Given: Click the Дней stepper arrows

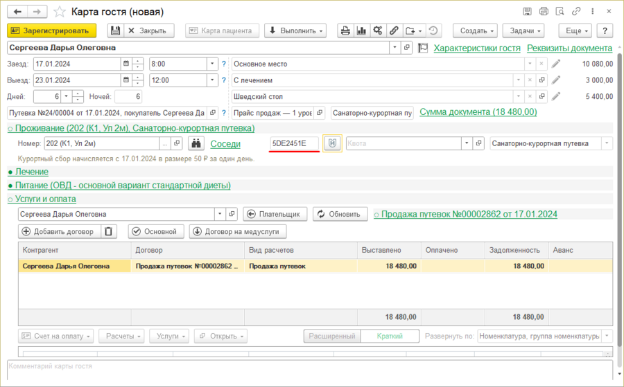Looking at the screenshot, I should coord(78,96).
